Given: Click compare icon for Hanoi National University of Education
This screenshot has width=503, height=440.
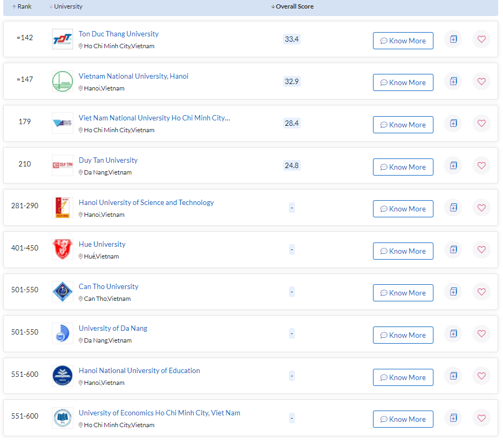Looking at the screenshot, I should coord(453,376).
